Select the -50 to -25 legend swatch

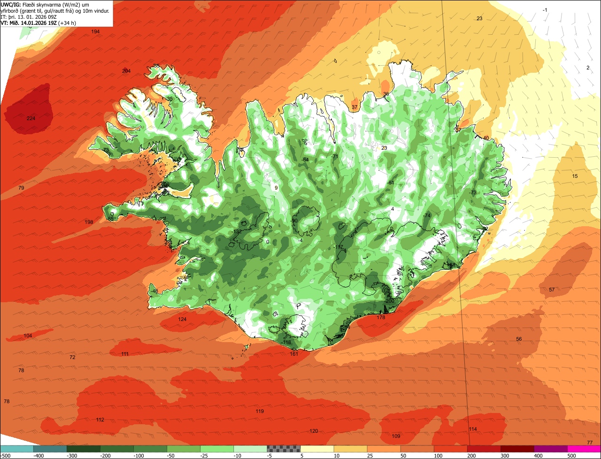183,449
